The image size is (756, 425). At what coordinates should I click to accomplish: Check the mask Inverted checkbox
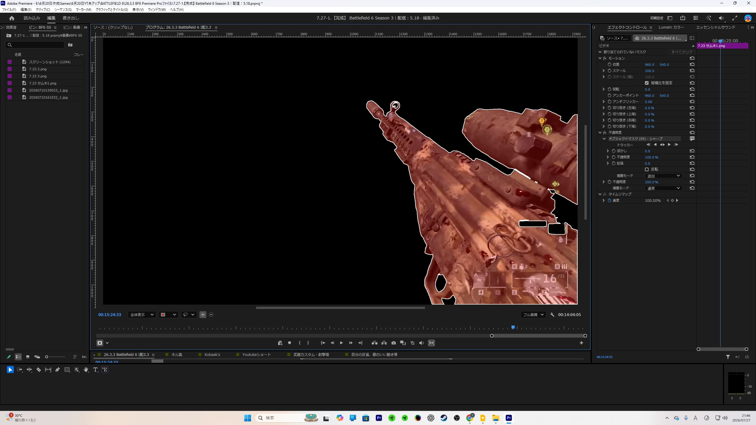[x=647, y=169]
